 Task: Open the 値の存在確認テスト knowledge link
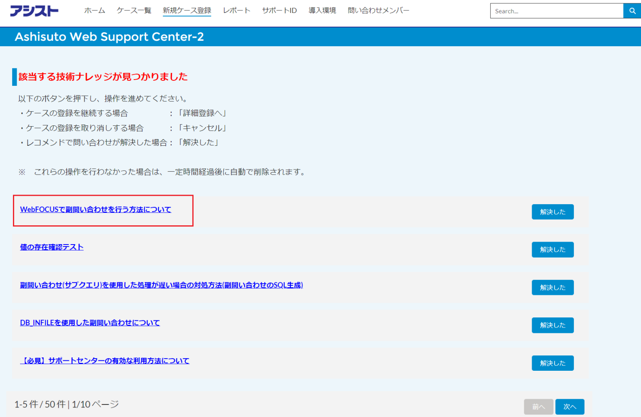pos(51,247)
